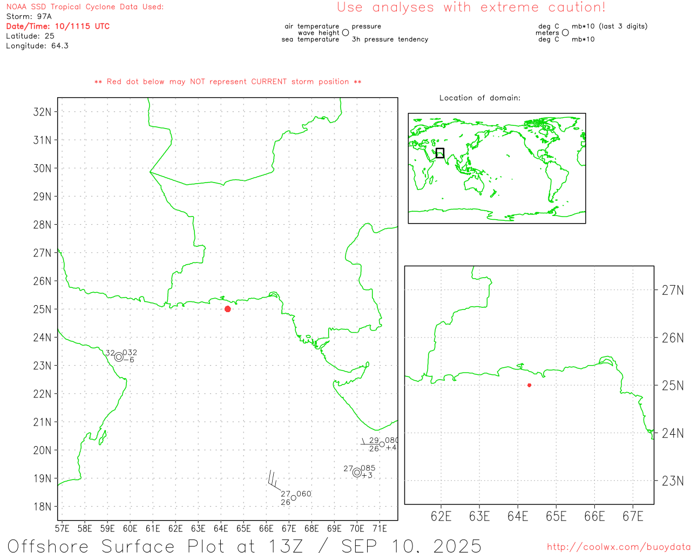
Task: Click the 57E longitude label on main map
Action: (x=63, y=528)
